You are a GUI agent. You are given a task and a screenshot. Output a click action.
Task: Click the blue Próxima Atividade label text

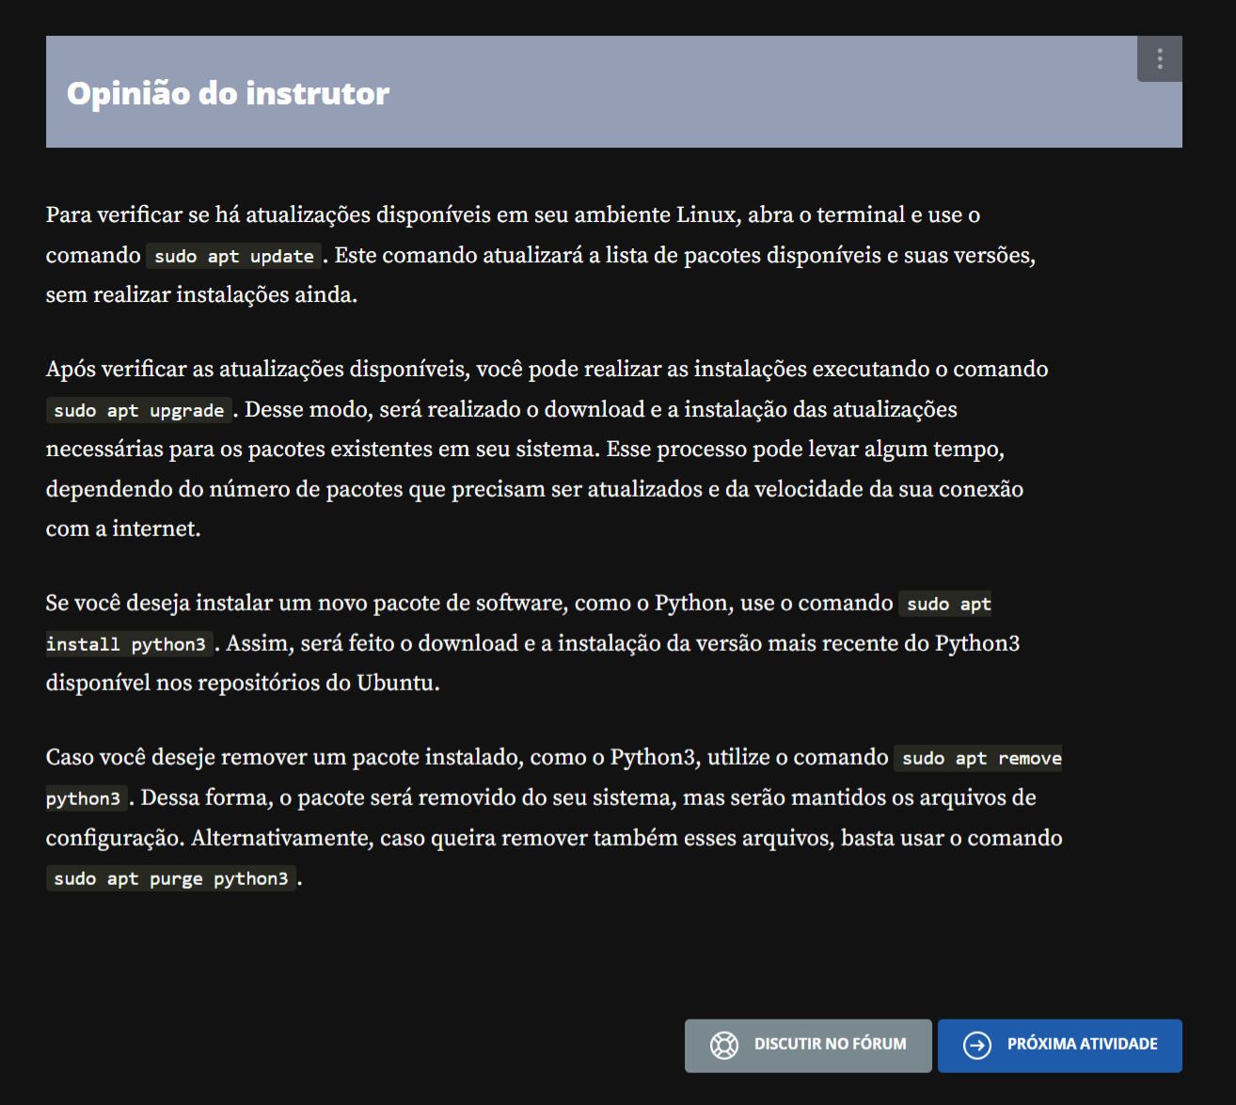pos(1082,1044)
